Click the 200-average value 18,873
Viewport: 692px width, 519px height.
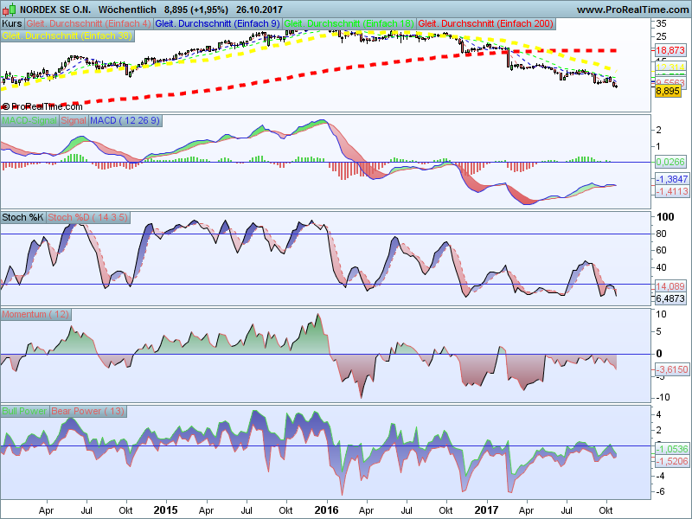(670, 50)
